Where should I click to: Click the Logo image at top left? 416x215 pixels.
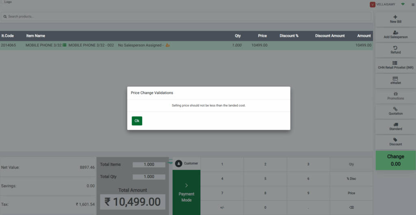pyautogui.click(x=6, y=2)
